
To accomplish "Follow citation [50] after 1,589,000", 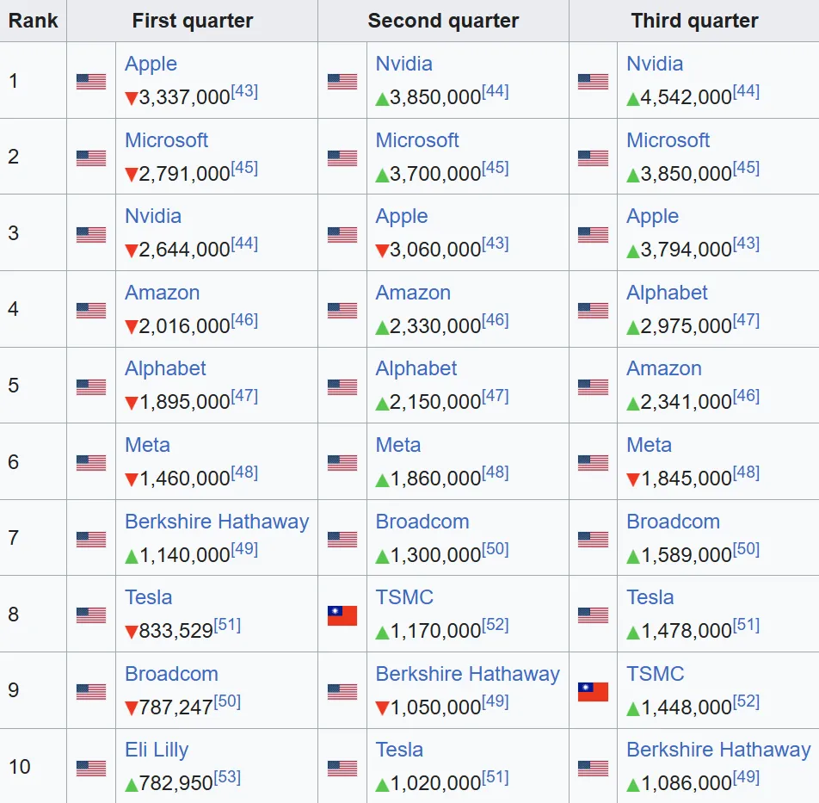I will 746,548.
